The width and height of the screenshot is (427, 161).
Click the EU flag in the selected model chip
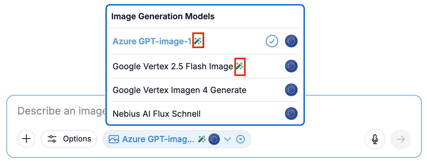coord(214,139)
